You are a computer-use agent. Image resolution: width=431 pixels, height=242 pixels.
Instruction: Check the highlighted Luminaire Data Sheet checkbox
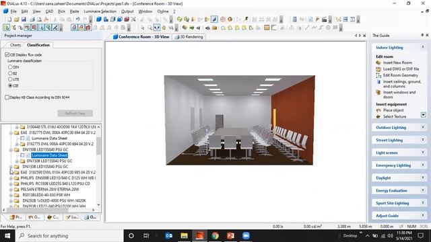tap(22, 155)
